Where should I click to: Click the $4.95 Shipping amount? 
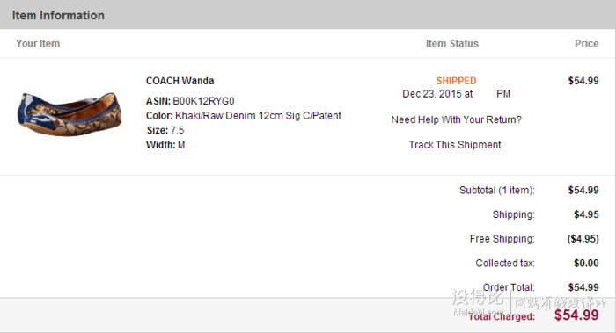pos(586,214)
